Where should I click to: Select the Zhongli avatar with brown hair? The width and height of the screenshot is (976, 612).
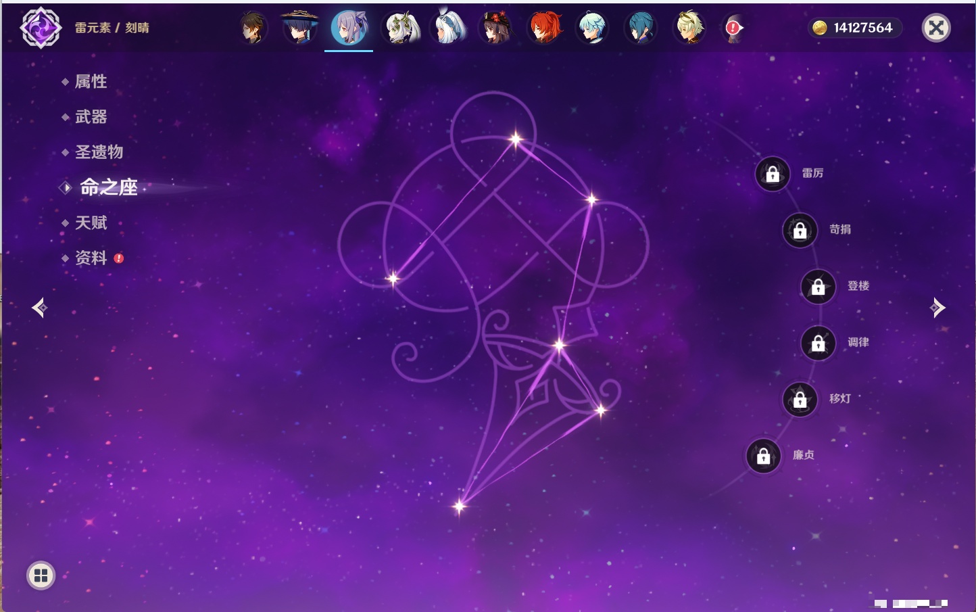pos(253,28)
